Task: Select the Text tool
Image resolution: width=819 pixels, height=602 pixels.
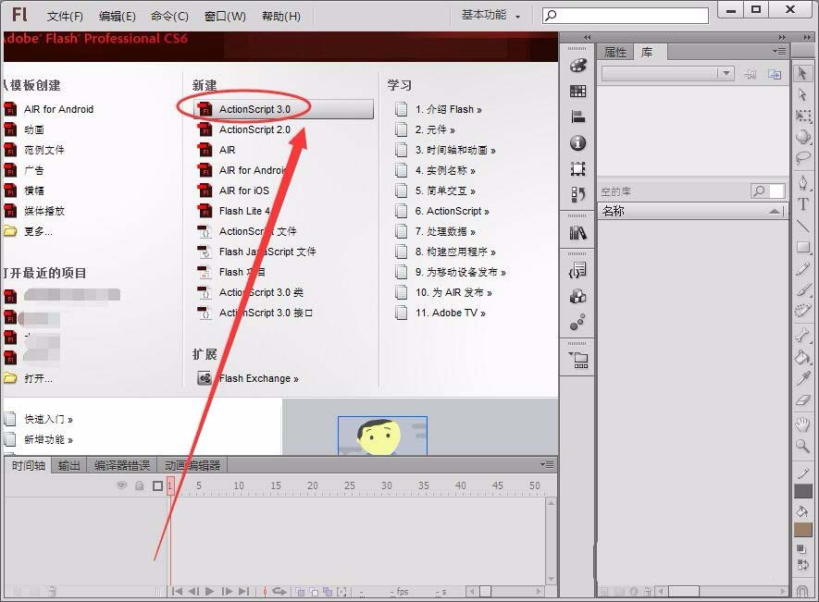Action: (803, 203)
